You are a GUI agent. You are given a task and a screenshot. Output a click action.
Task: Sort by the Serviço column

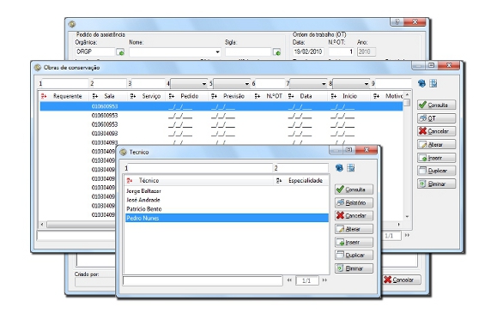pos(151,96)
